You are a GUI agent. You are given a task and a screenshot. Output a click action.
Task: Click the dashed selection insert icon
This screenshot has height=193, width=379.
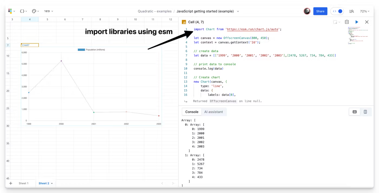click(x=335, y=22)
